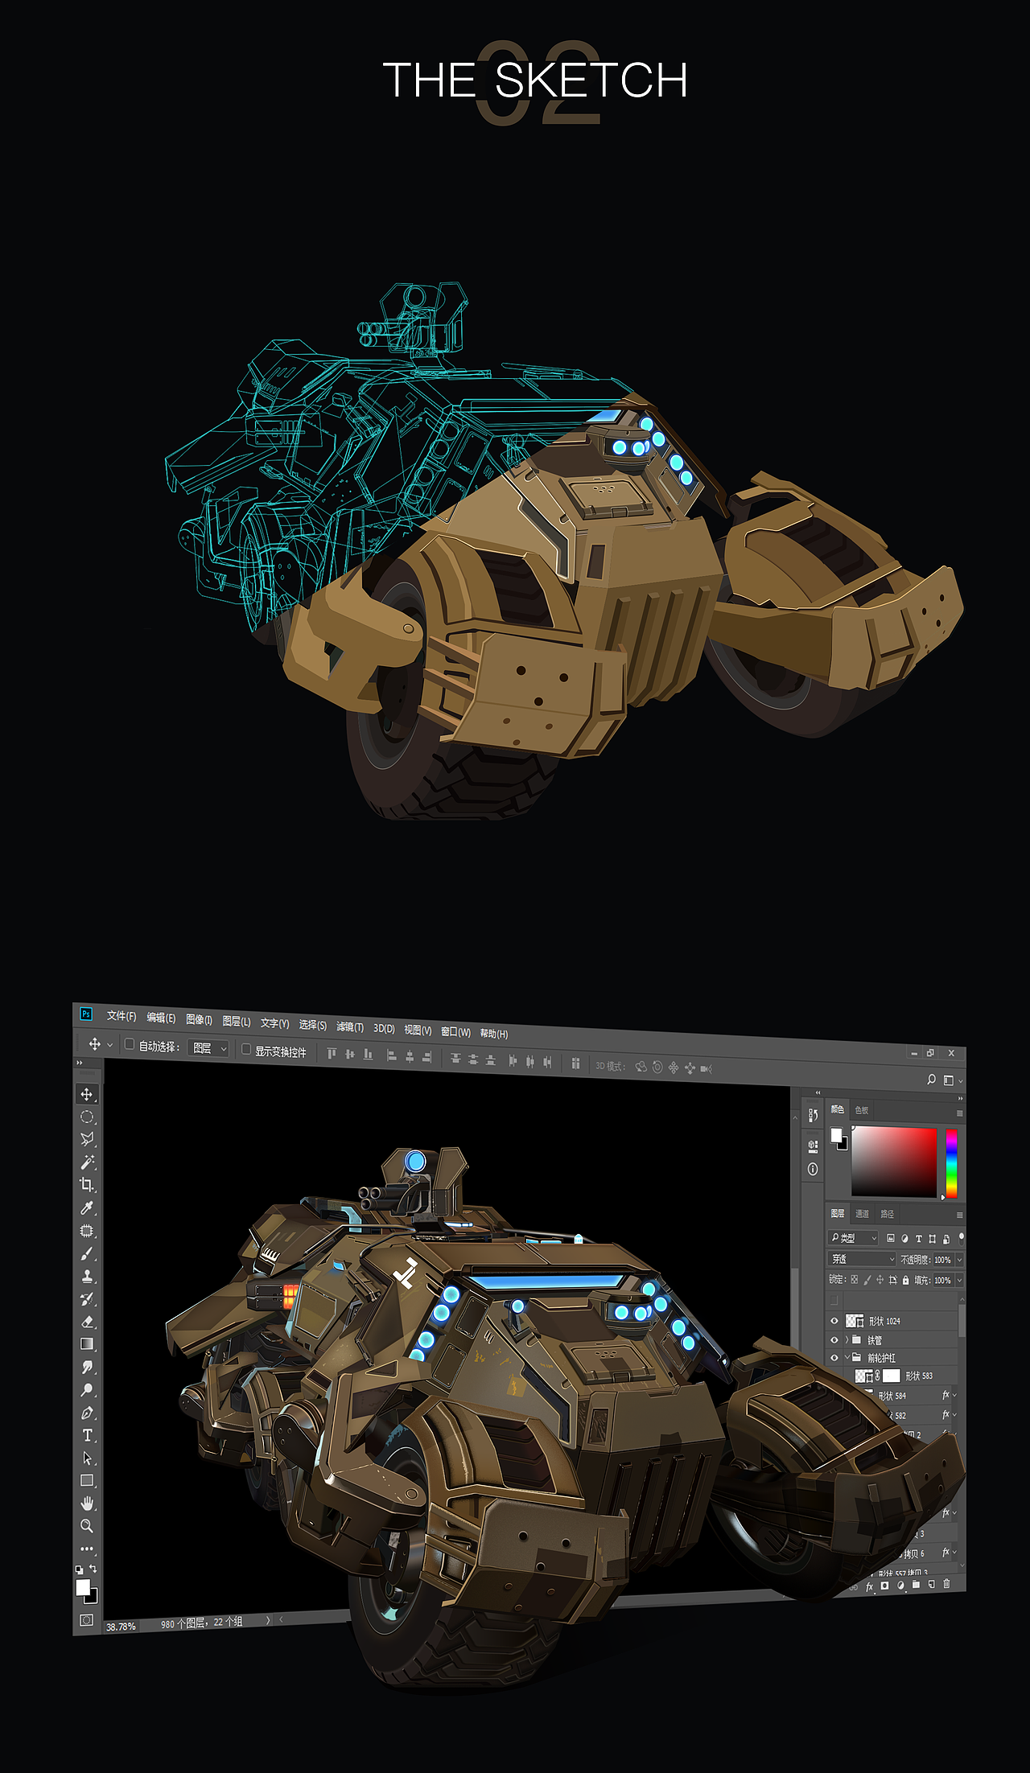Swap foreground and background colors
The height and width of the screenshot is (1773, 1030).
(x=93, y=1569)
